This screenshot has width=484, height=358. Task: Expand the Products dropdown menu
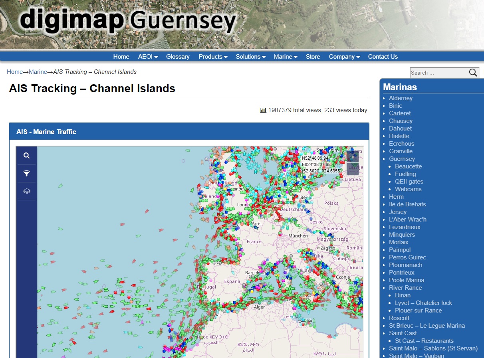point(213,57)
